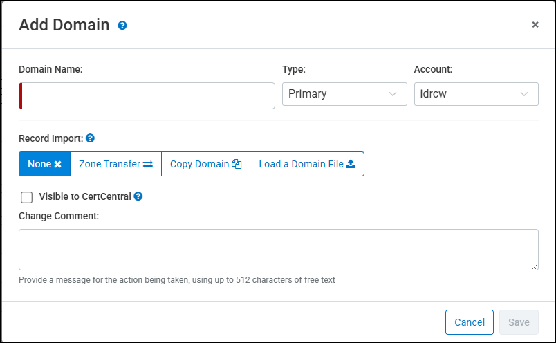Open the Record Import help tooltip icon
This screenshot has height=343, width=556.
coord(90,138)
